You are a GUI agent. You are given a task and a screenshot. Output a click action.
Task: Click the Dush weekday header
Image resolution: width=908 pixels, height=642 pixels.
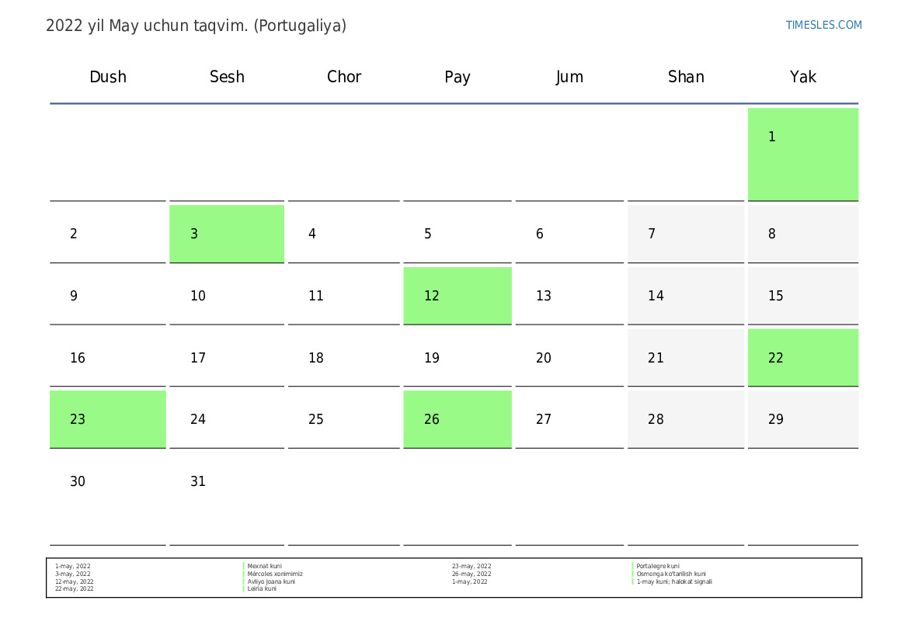108,77
